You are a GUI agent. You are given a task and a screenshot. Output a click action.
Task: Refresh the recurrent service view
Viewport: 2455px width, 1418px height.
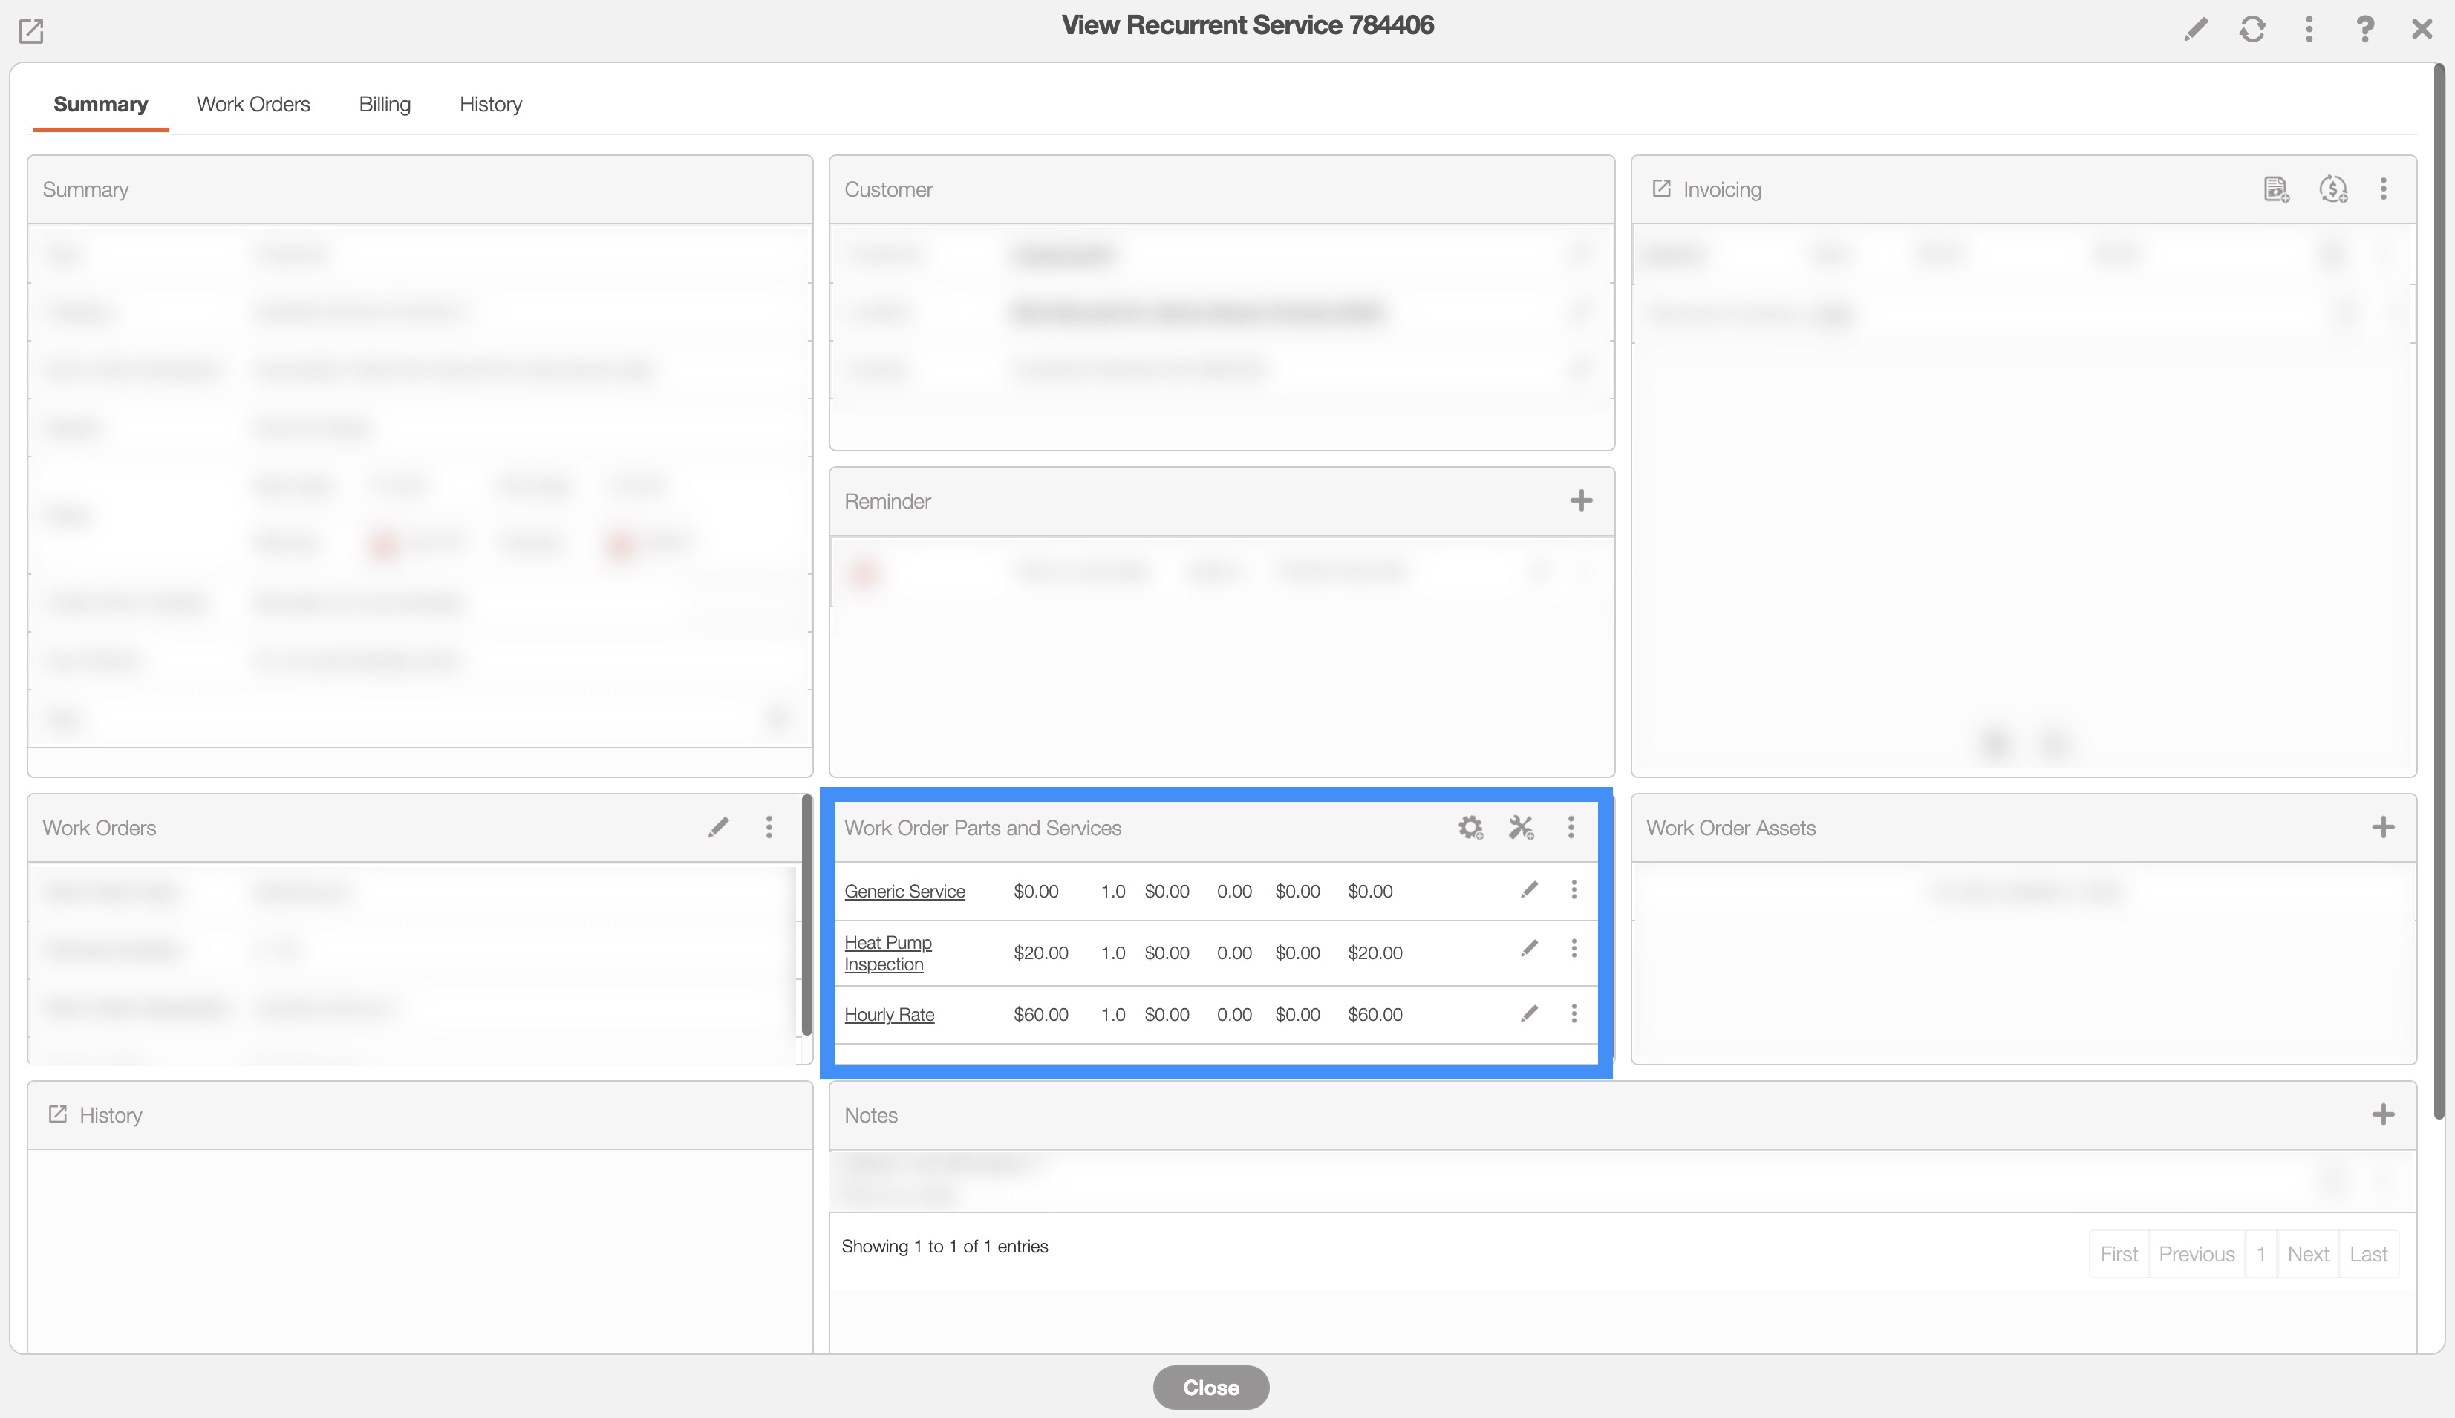click(2252, 29)
